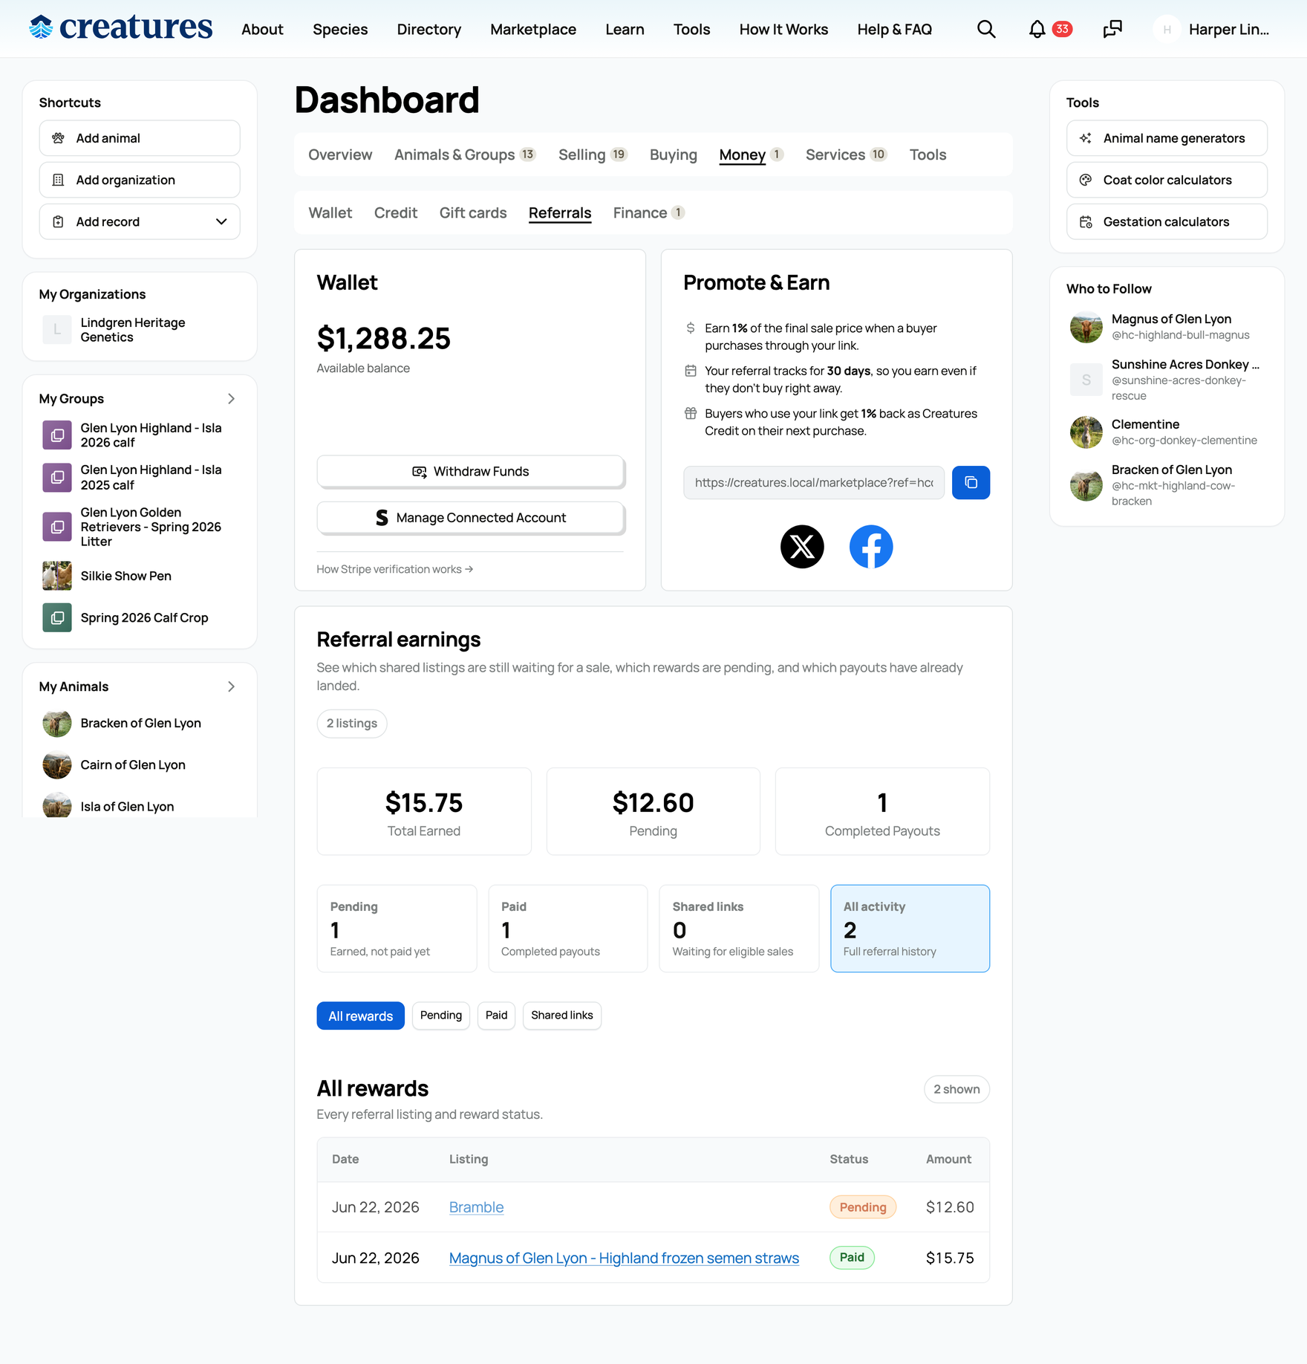Viewport: 1307px width, 1364px height.
Task: Click the Add animal shortcut
Action: pos(140,138)
